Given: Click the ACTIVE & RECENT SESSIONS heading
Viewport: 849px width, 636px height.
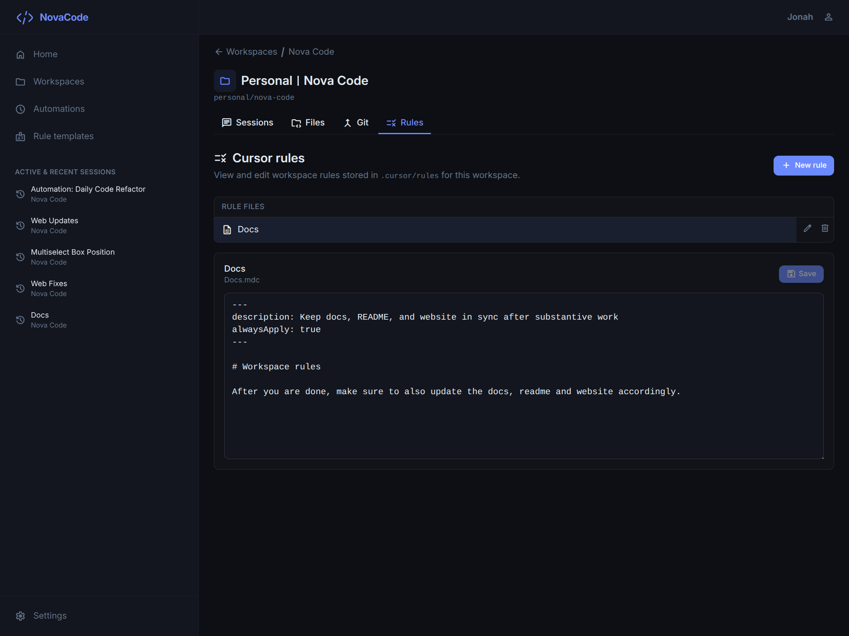Looking at the screenshot, I should coord(65,172).
